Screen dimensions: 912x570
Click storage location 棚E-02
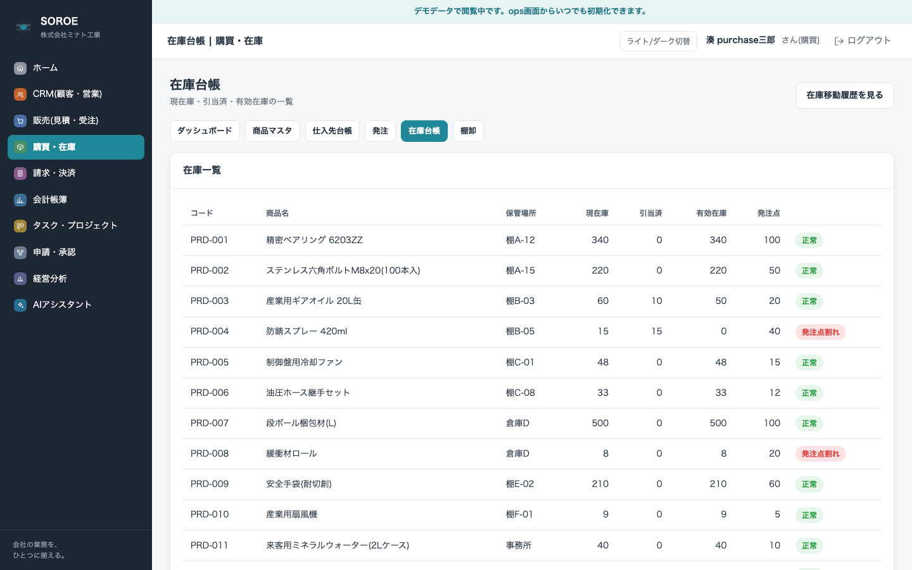pos(520,484)
